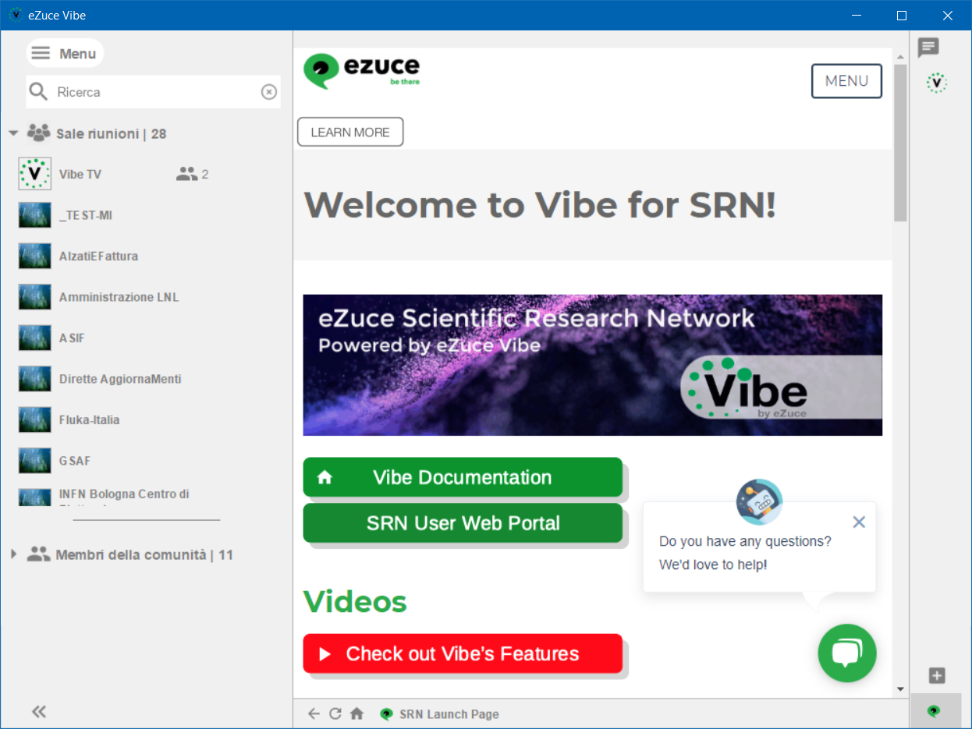Click the Vibe logo icon in right bar
Viewport: 972px width, 729px height.
[937, 82]
